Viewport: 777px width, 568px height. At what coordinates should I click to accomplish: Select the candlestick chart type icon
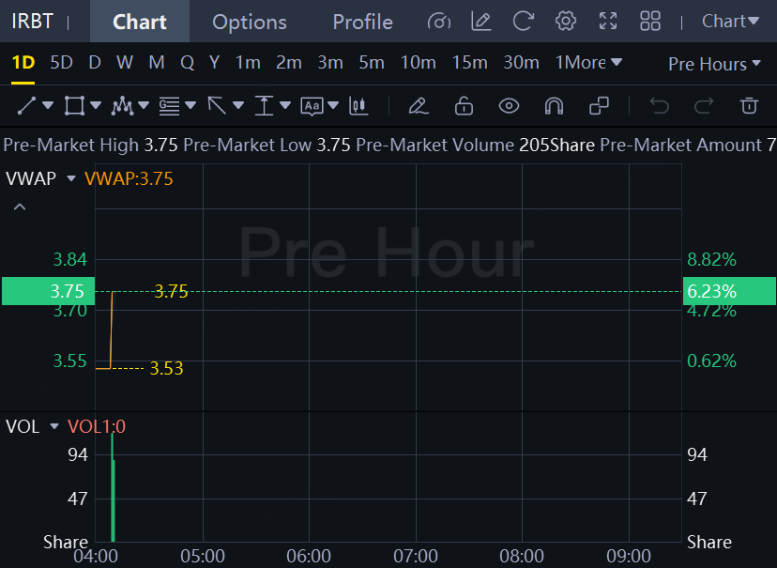pyautogui.click(x=358, y=106)
